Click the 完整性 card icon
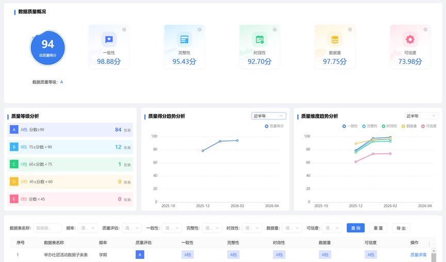446x262 pixels. coord(184,40)
